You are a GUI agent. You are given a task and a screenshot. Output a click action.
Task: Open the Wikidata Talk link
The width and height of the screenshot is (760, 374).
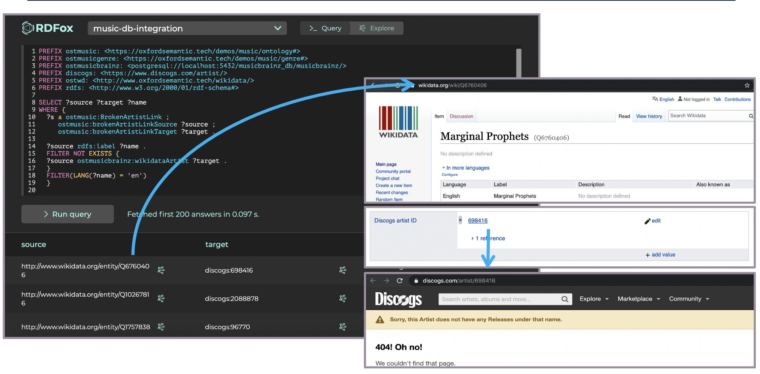click(x=717, y=99)
